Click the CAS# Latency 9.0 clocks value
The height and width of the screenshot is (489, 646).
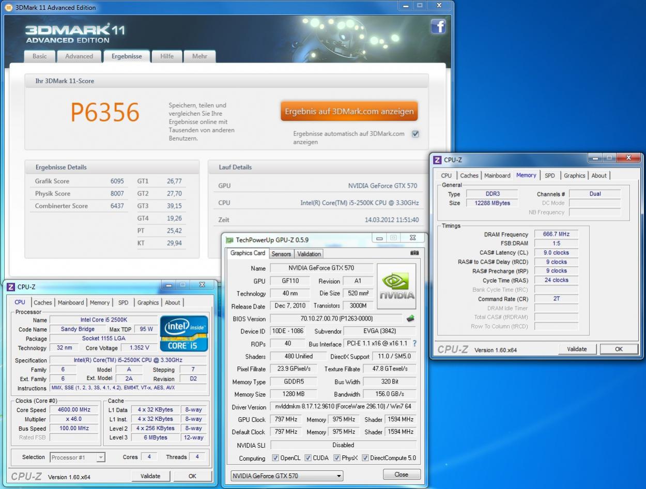pos(556,253)
